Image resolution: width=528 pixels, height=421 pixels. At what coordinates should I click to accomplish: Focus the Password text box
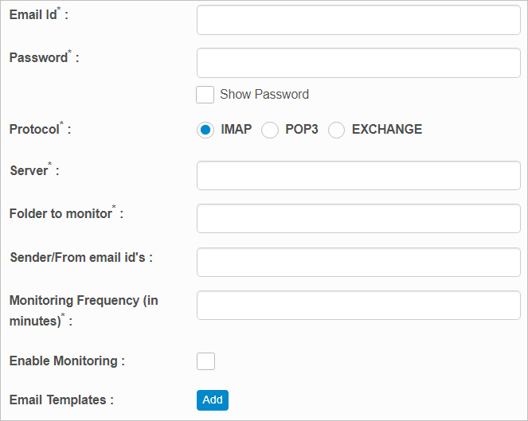[358, 63]
